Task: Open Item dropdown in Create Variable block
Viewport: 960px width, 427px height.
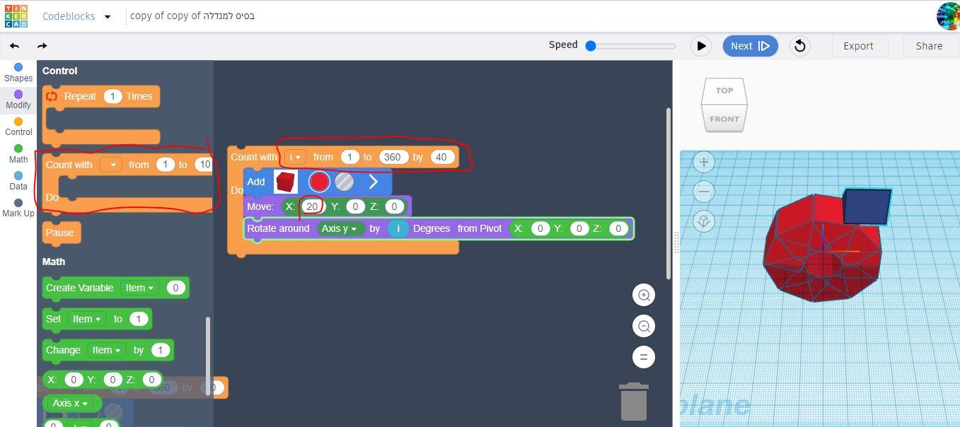Action: 139,288
